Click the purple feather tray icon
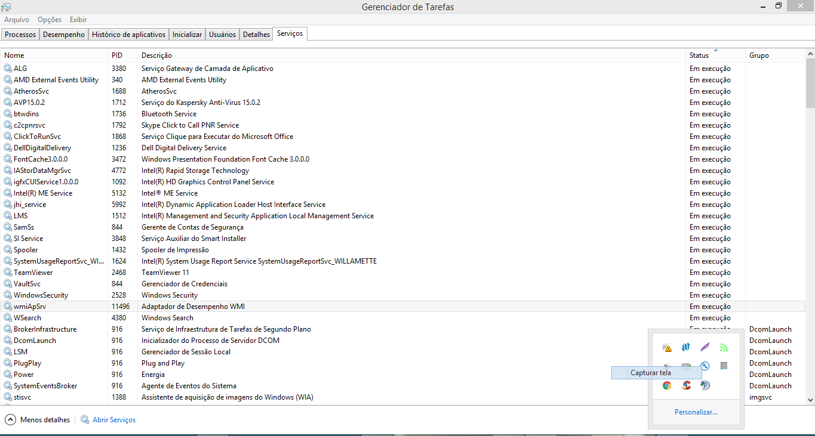815x436 pixels. click(705, 347)
